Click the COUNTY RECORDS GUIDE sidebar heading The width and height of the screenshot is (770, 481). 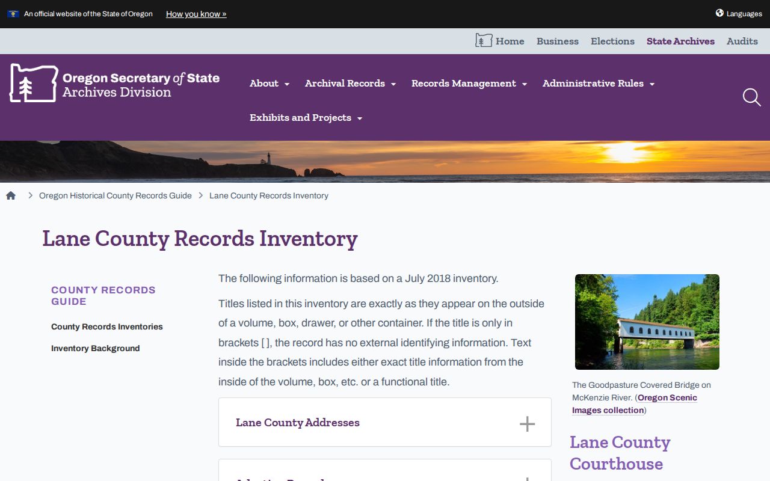pos(103,296)
